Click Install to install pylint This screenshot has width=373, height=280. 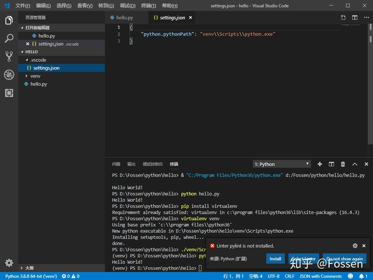click(275, 258)
